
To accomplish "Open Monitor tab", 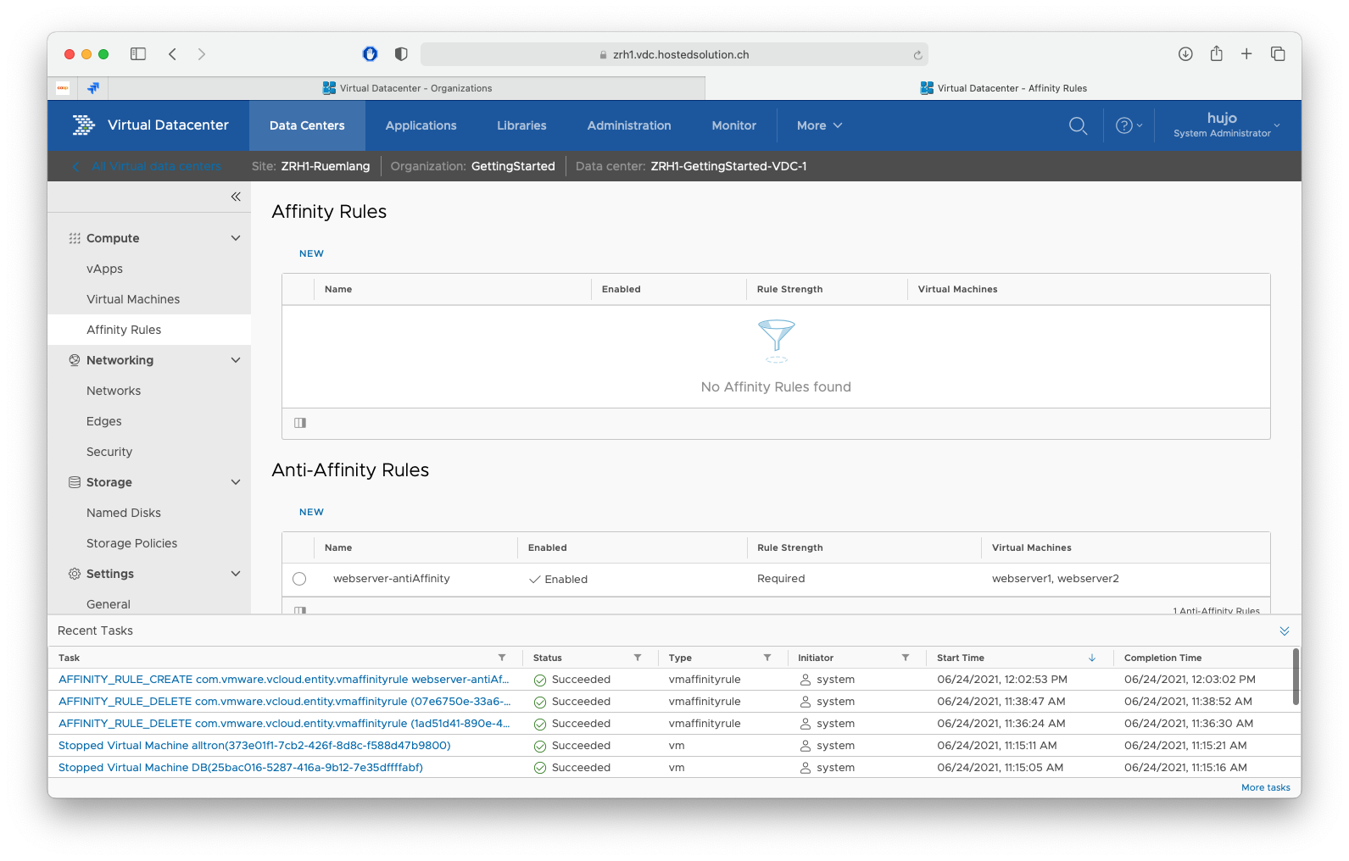I will [733, 125].
